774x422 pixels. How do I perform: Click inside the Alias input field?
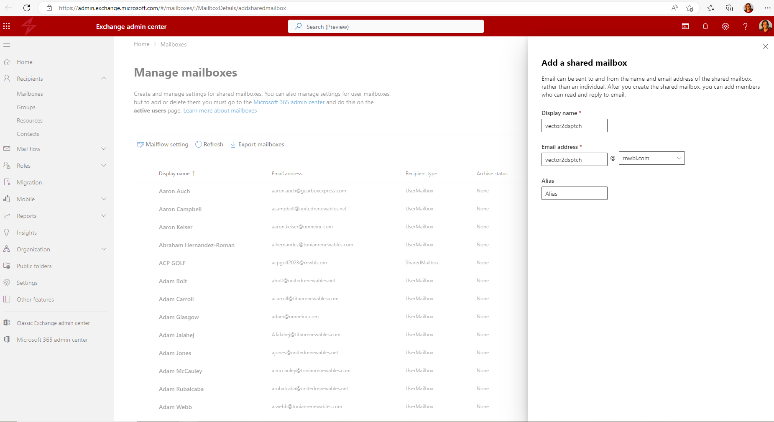click(574, 193)
